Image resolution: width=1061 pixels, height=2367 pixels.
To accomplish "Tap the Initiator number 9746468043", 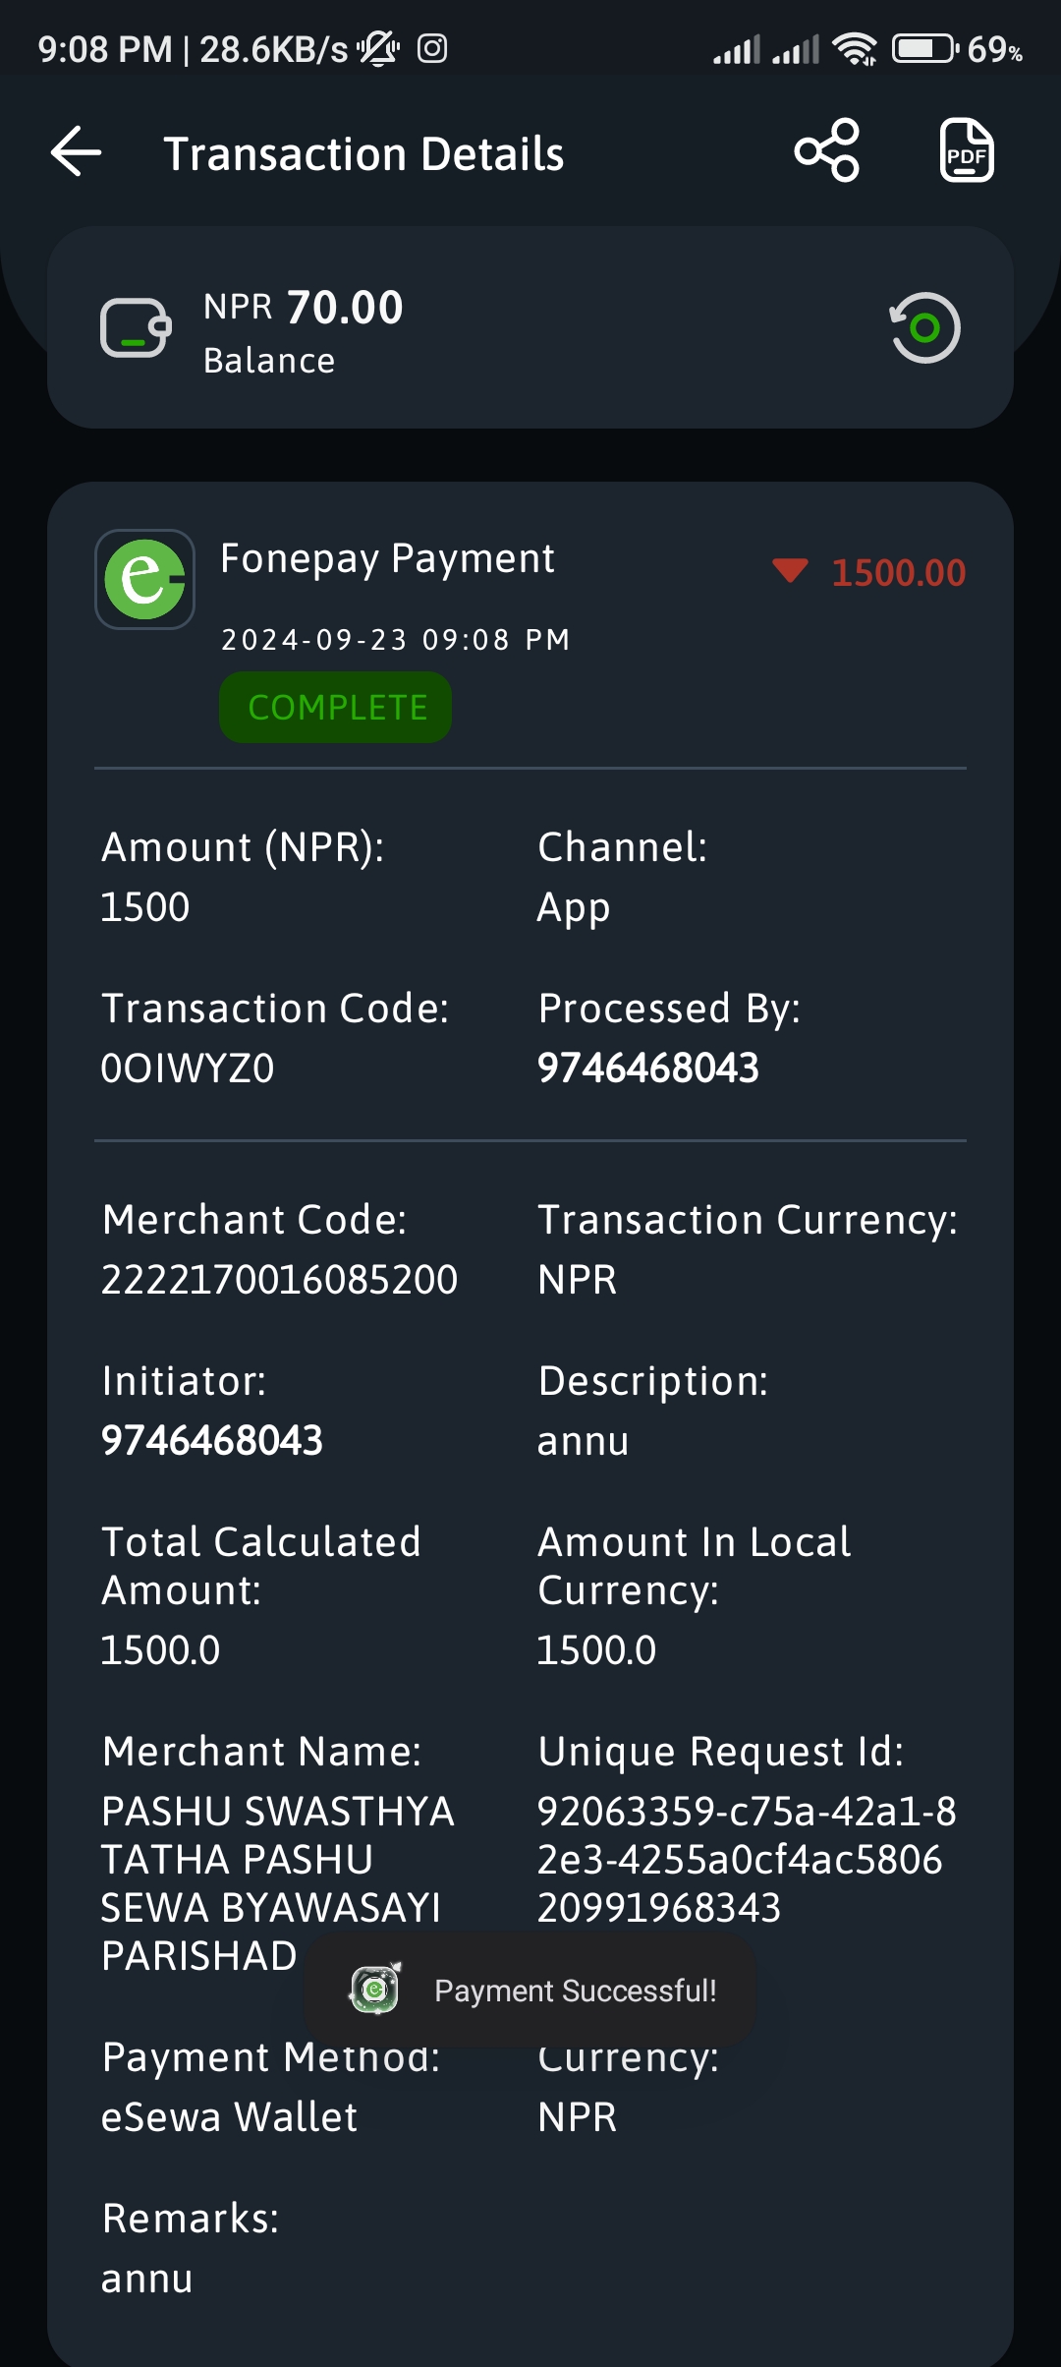I will click(212, 1441).
